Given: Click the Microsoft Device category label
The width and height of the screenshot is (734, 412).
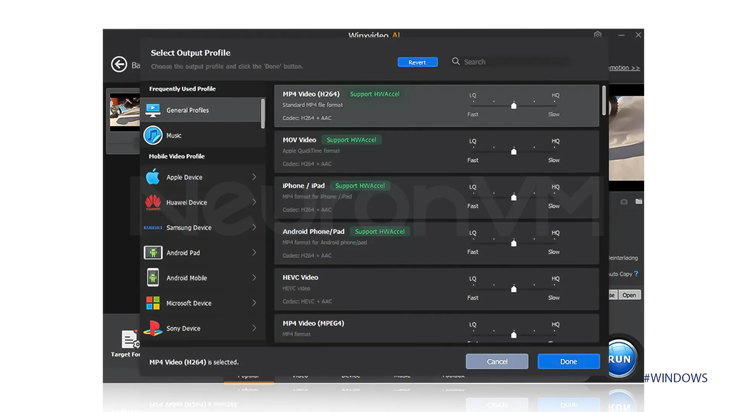Looking at the screenshot, I should click(x=189, y=303).
